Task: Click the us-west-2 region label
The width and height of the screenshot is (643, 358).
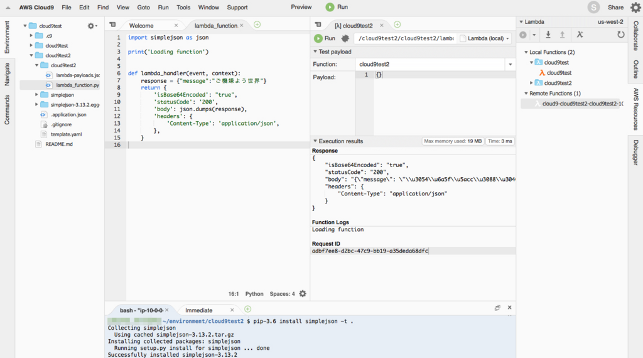Action: (x=610, y=22)
